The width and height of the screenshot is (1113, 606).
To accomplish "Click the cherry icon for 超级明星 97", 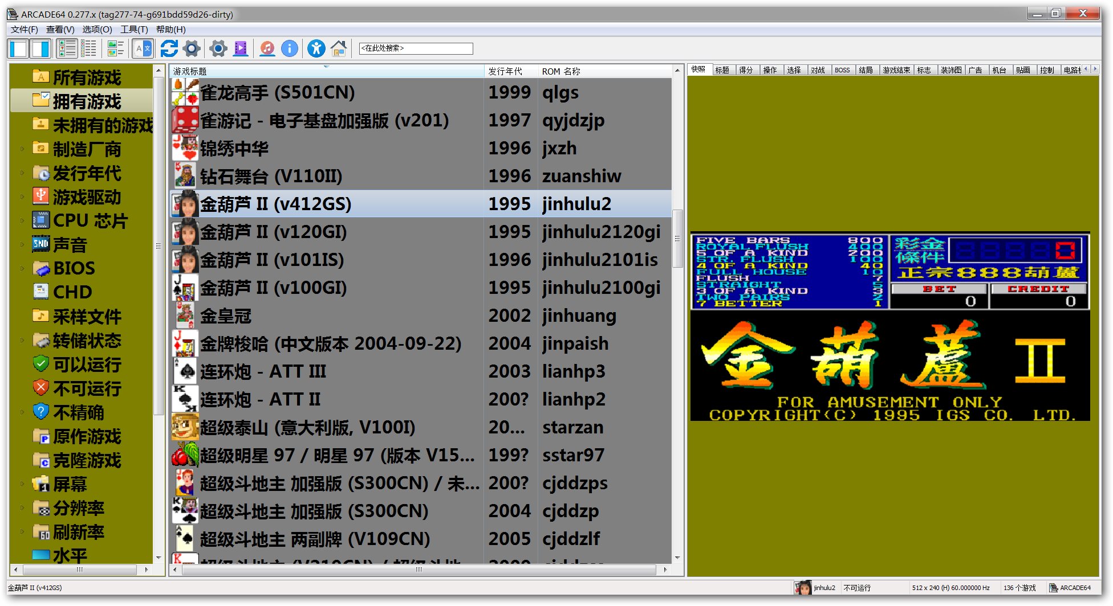I will click(x=185, y=455).
